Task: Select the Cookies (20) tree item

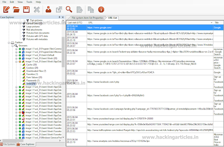Action: pos(32,68)
